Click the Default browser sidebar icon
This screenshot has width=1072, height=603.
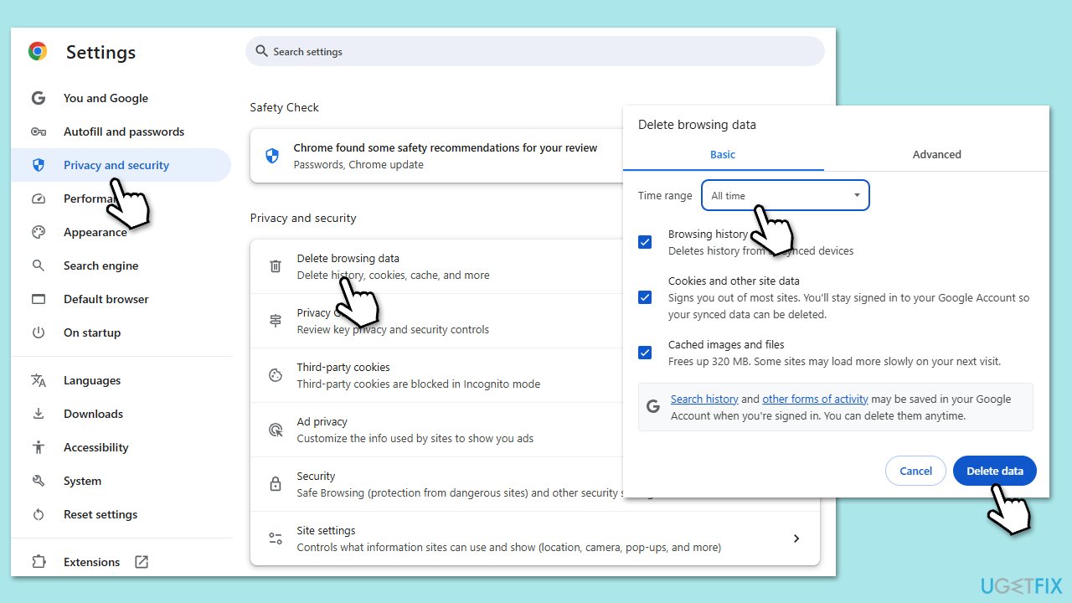tap(39, 299)
